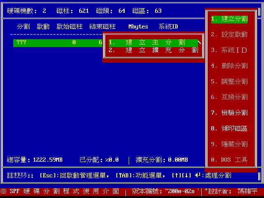Viewport: 264px width, 198px height.
Task: Select 傾印磁區 menu entry
Action: (229, 128)
